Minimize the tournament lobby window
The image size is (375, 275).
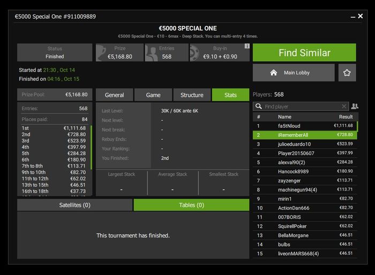coord(352,17)
